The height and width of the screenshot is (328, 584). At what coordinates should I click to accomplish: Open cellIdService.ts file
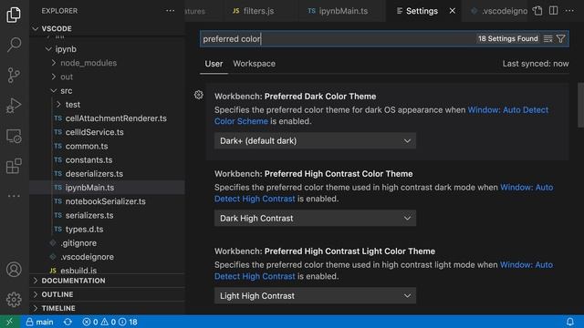pos(108,132)
